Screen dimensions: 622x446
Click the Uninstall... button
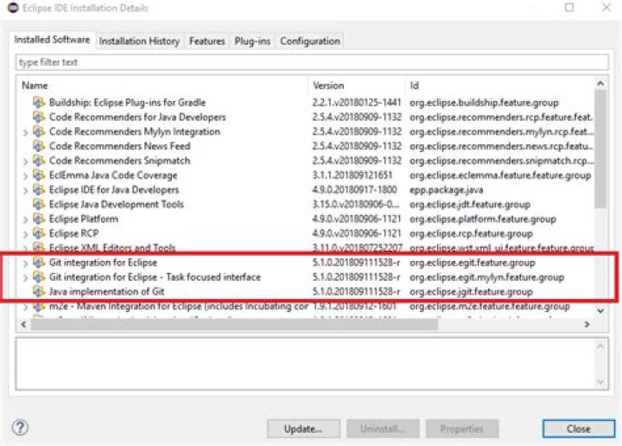coord(383,429)
